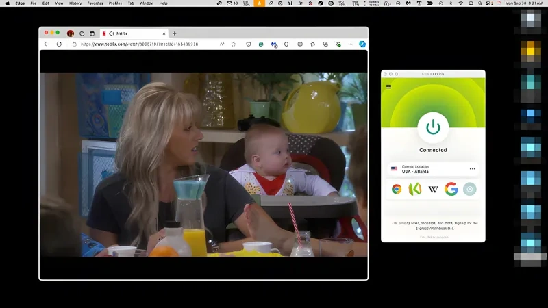Viewport: 548px width, 308px height.
Task: Open the File menu
Action: [33, 3]
